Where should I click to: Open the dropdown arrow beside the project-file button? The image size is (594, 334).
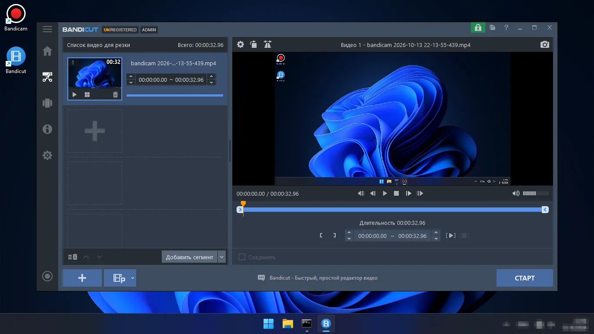pos(133,278)
